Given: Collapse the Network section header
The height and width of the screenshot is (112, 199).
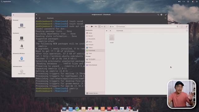Looking at the screenshot, I should [x=88, y=62].
